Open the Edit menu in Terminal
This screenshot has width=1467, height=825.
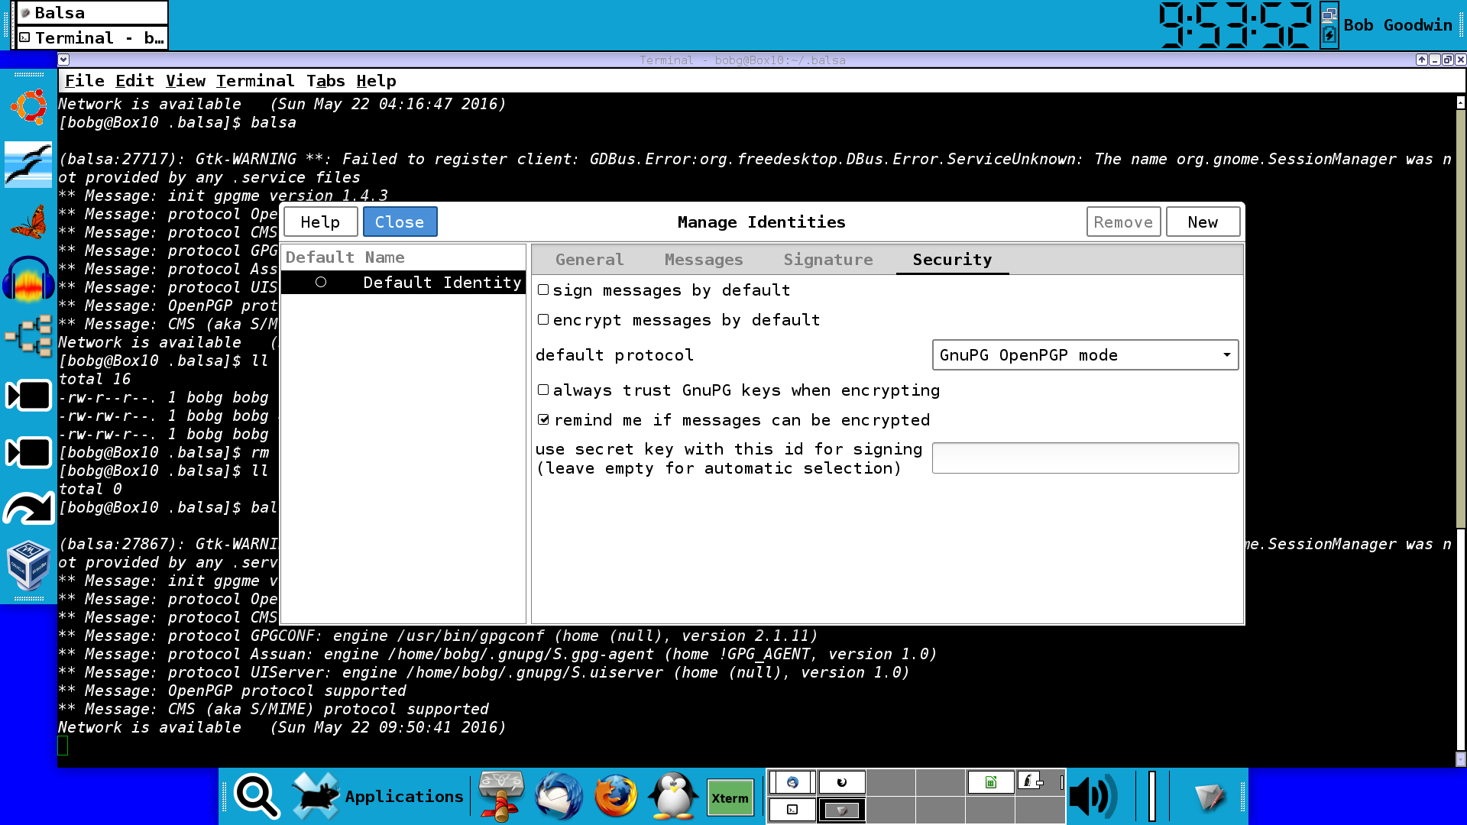click(134, 81)
